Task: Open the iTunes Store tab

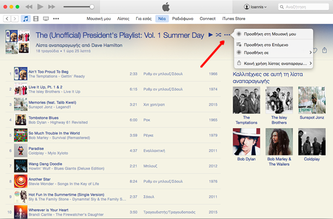Action: [234, 19]
